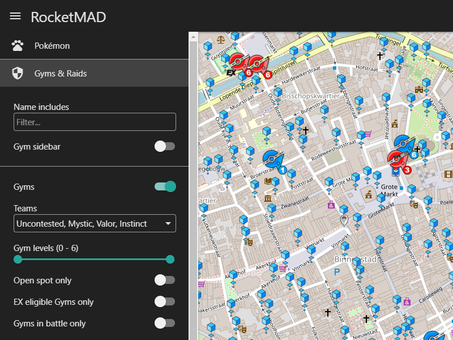This screenshot has height=340, width=453.
Task: Click the red location pin on map
Action: [x=343, y=220]
